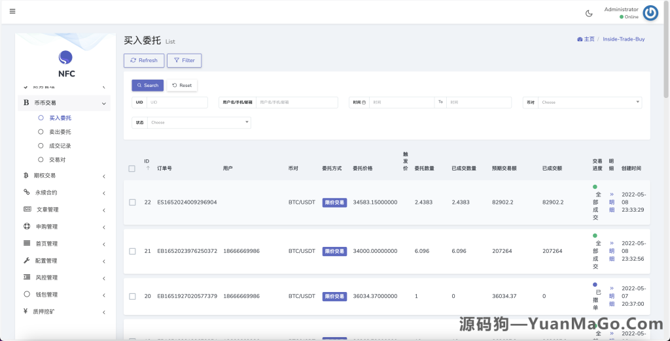Click the Reset button
Viewport: 670px width, 341px height.
[182, 86]
